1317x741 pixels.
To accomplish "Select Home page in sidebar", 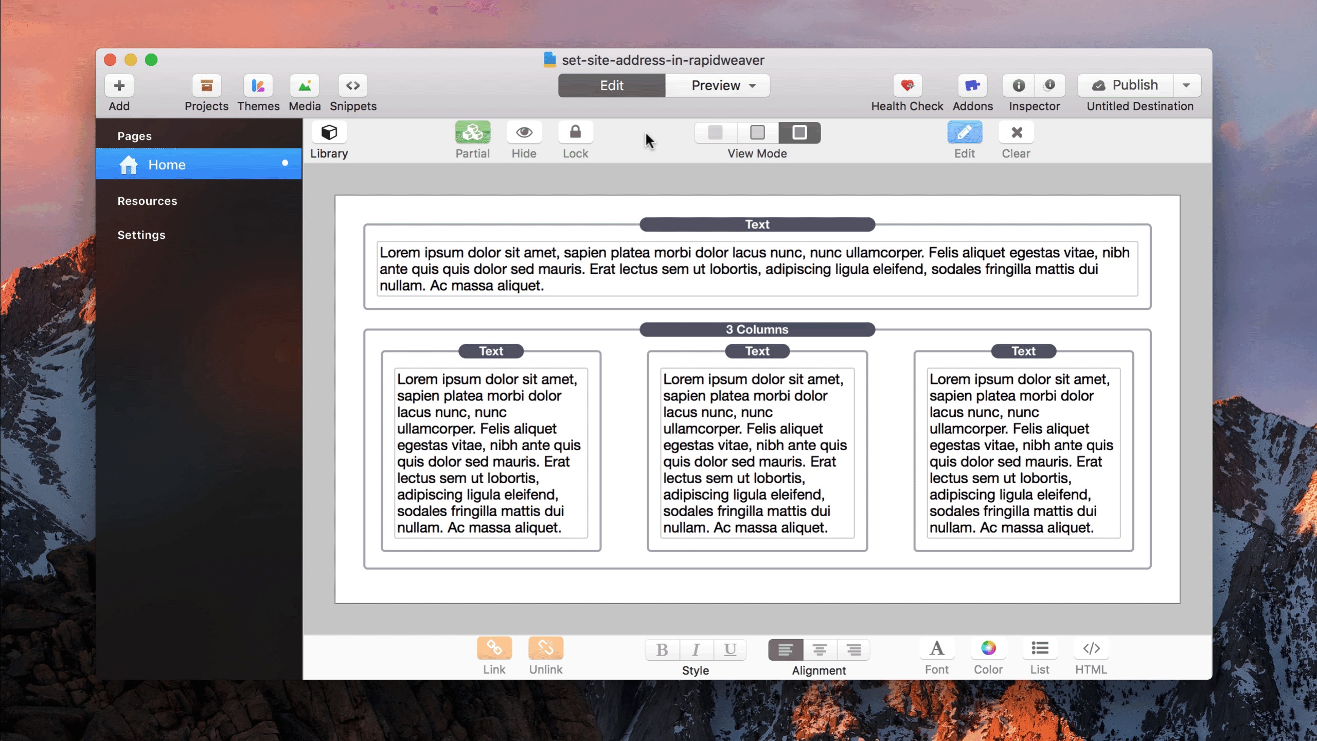I will coord(167,164).
